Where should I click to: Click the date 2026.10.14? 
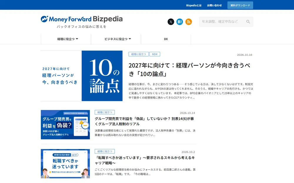[x=187, y=113]
